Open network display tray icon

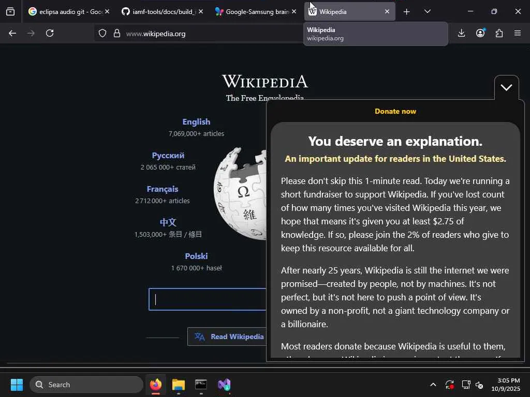[466, 385]
